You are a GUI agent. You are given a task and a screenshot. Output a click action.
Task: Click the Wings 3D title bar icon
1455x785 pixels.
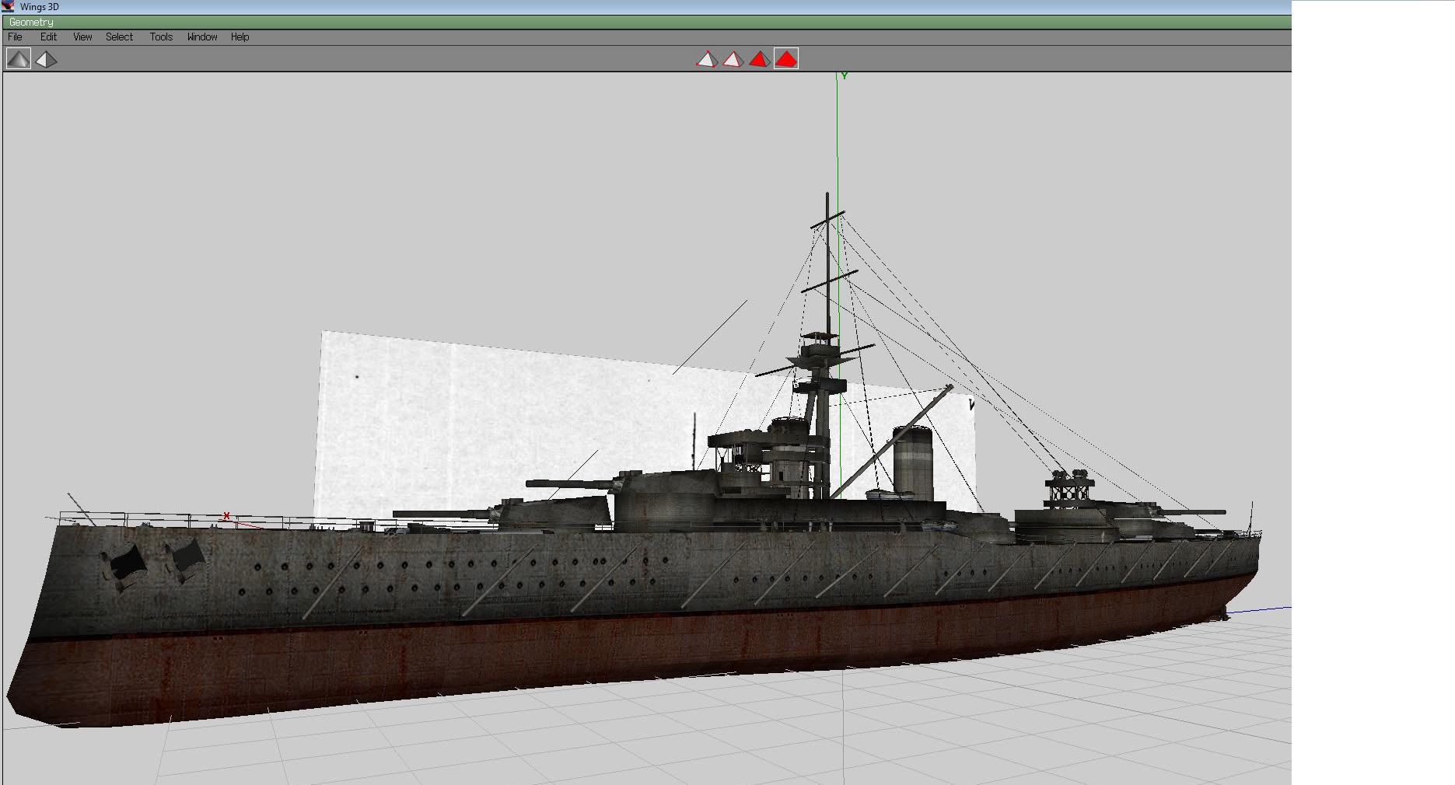pyautogui.click(x=8, y=6)
